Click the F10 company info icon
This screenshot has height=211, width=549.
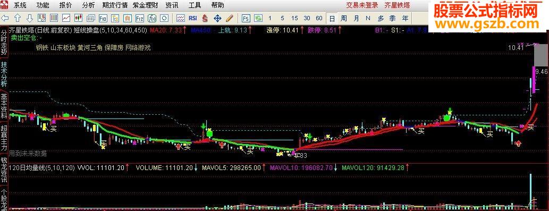(103, 18)
